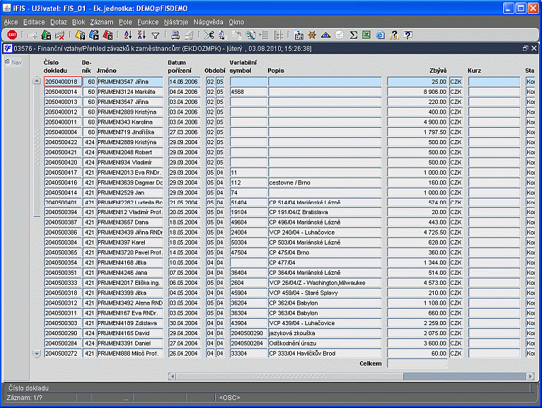This screenshot has width=542, height=408.
Task: Click description CP 191/04/Z Bratislava
Action: pyautogui.click(x=324, y=212)
